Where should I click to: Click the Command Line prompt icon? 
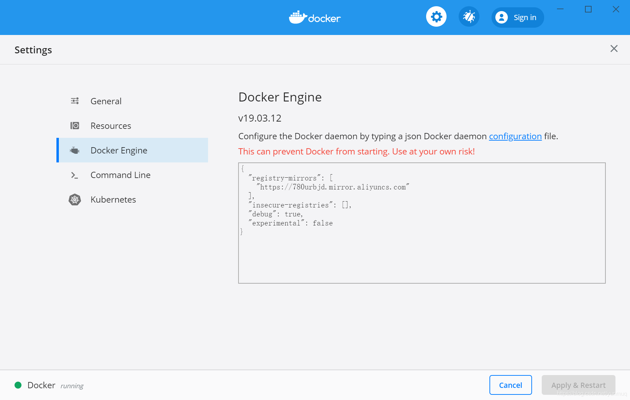coord(74,175)
